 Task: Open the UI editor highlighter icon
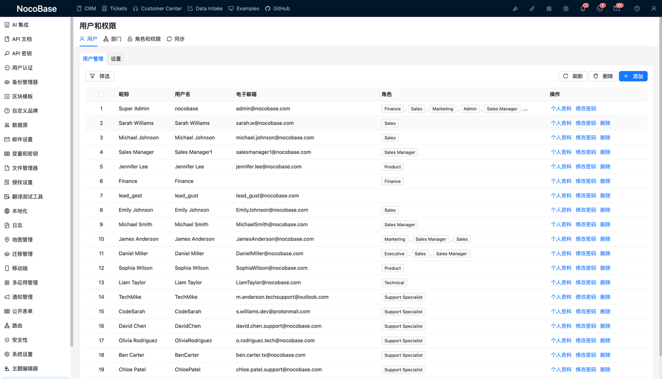[515, 9]
